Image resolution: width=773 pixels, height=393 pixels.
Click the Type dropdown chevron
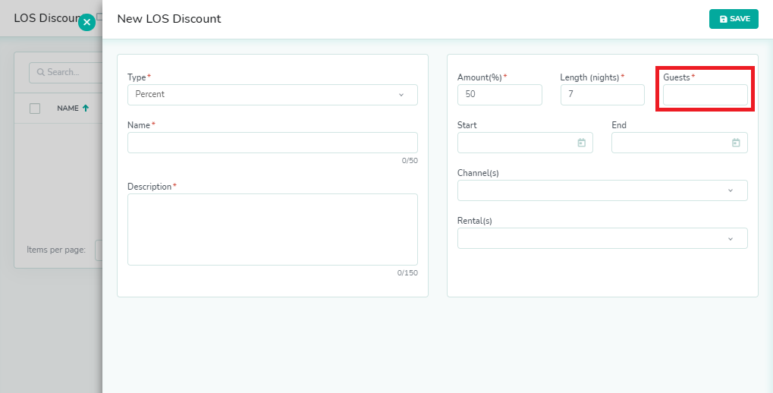coord(401,95)
